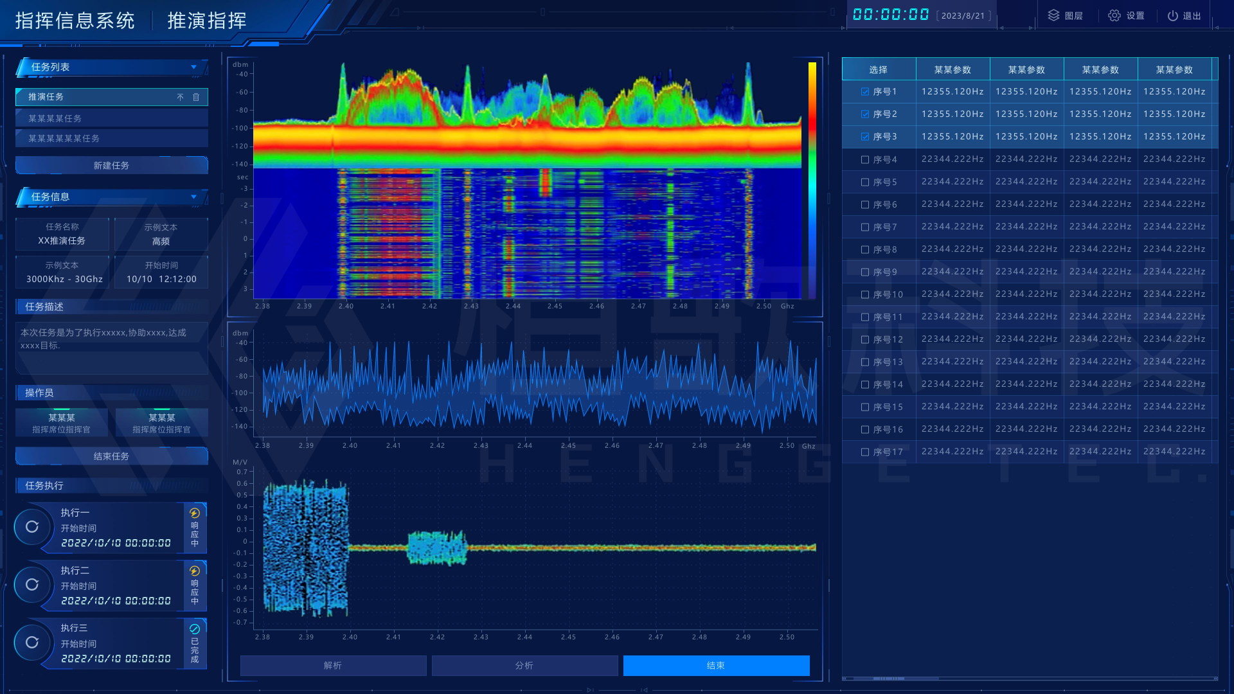Click the 结束任务 button
Screen dimensions: 1234x694
click(112, 456)
